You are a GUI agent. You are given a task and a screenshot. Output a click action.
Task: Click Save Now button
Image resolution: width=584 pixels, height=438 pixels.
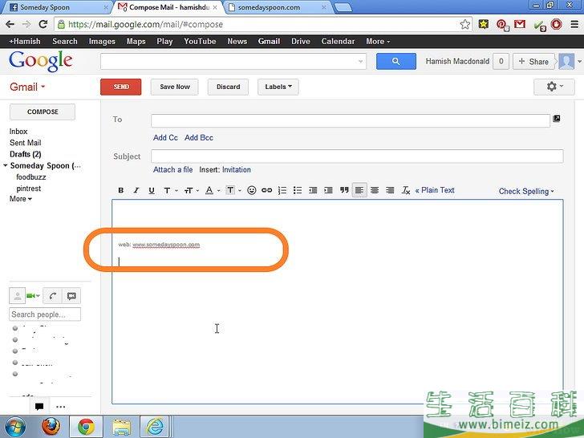175,87
